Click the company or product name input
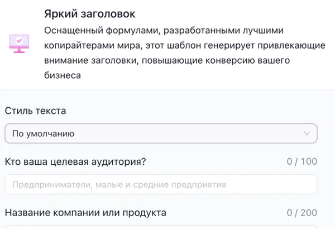335x229 pixels. point(161,227)
